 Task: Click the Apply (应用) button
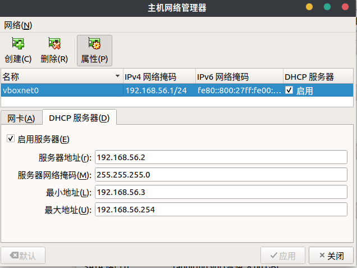pyautogui.click(x=282, y=256)
